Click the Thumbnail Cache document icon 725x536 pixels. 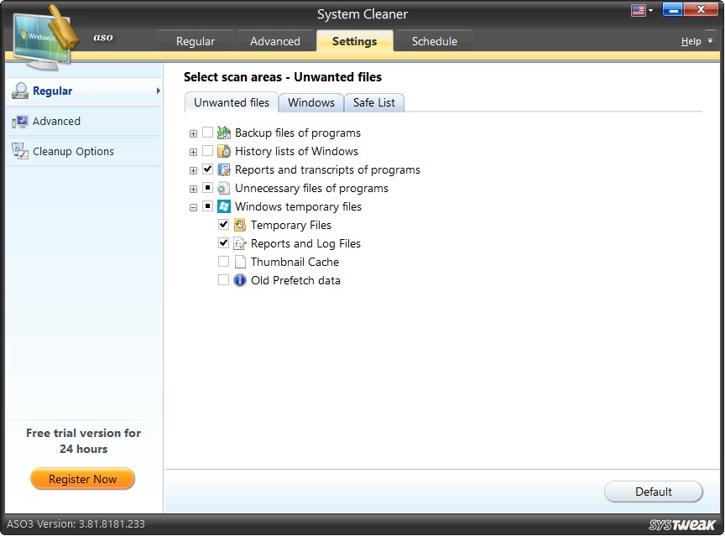tap(240, 262)
